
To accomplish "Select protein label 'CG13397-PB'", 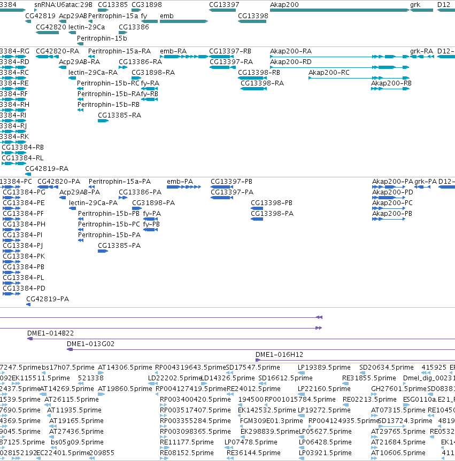I will click(232, 182).
